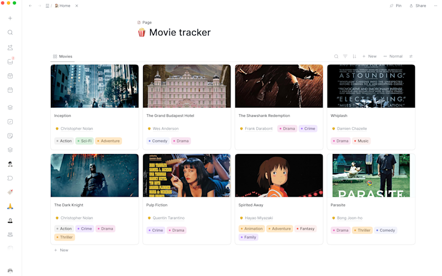This screenshot has height=276, width=442.
Task: Open the inbox icon with badge 2
Action: pyautogui.click(x=10, y=61)
